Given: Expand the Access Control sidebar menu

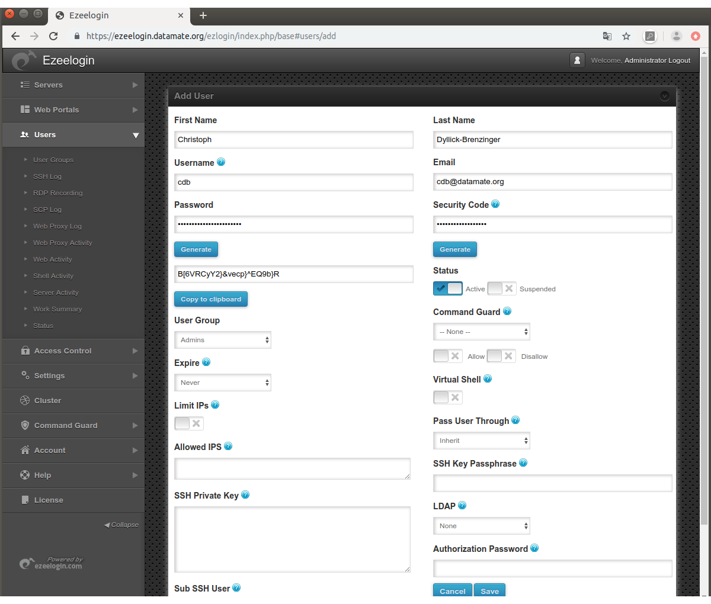Looking at the screenshot, I should [x=73, y=351].
